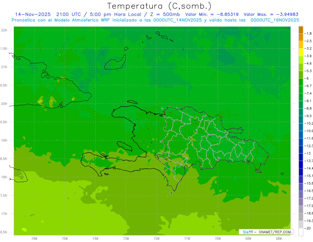Pick the white swatch beside the -20 label

tap(301, 232)
